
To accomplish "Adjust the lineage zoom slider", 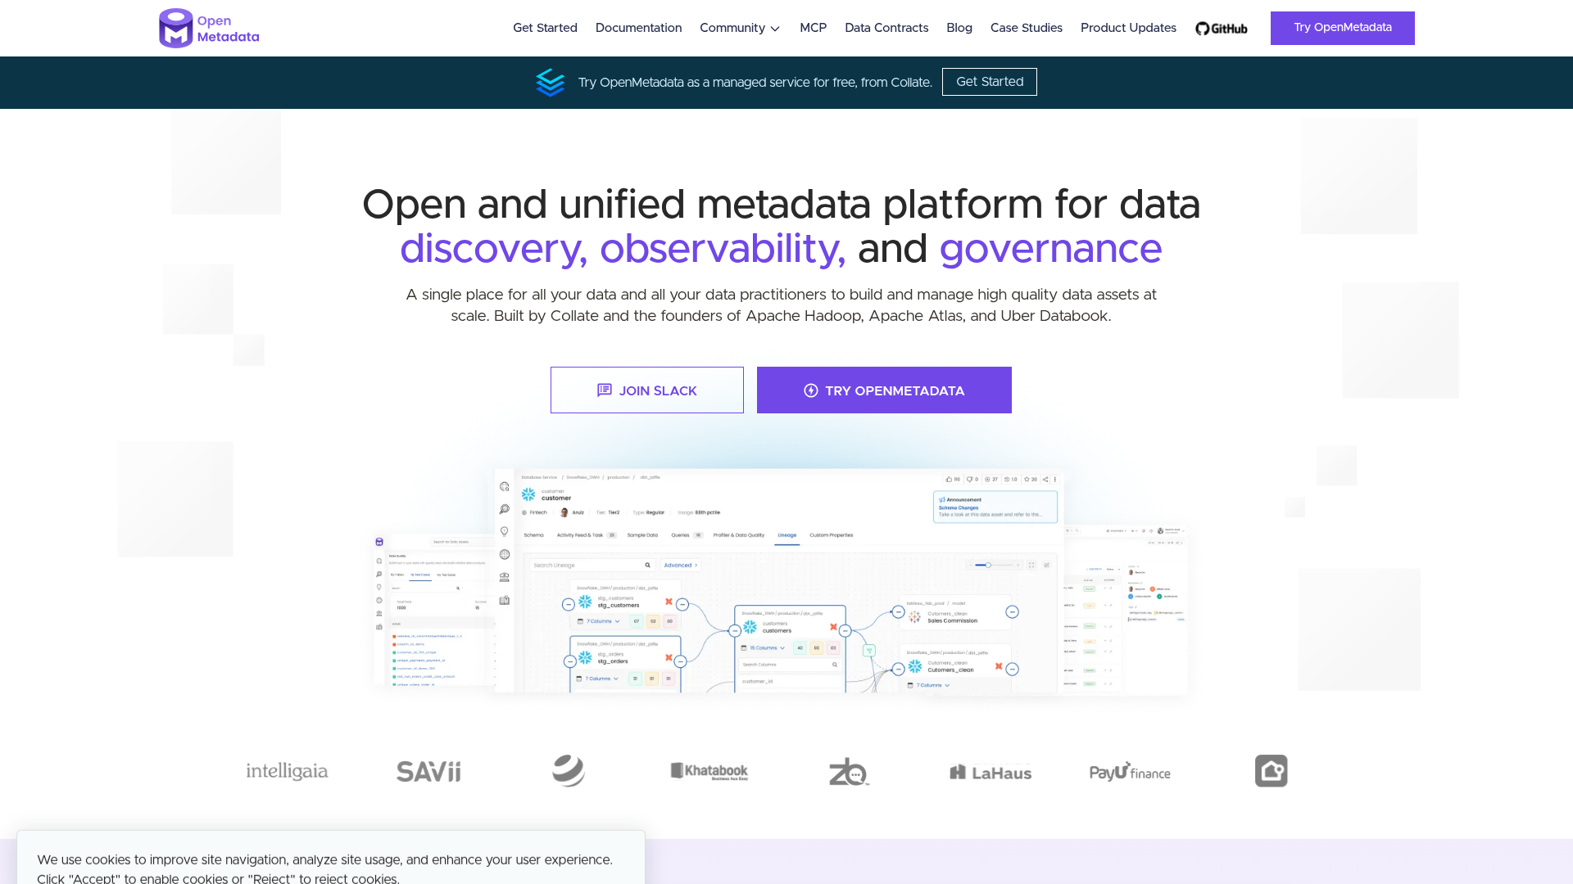I will 988,564.
